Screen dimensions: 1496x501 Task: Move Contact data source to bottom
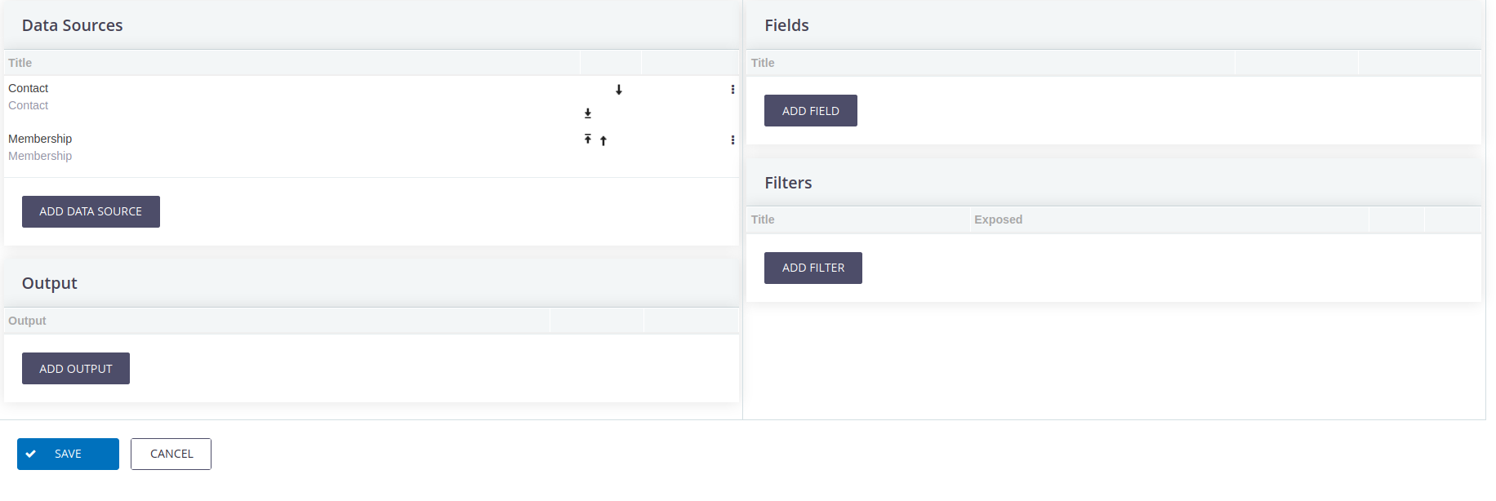588,113
